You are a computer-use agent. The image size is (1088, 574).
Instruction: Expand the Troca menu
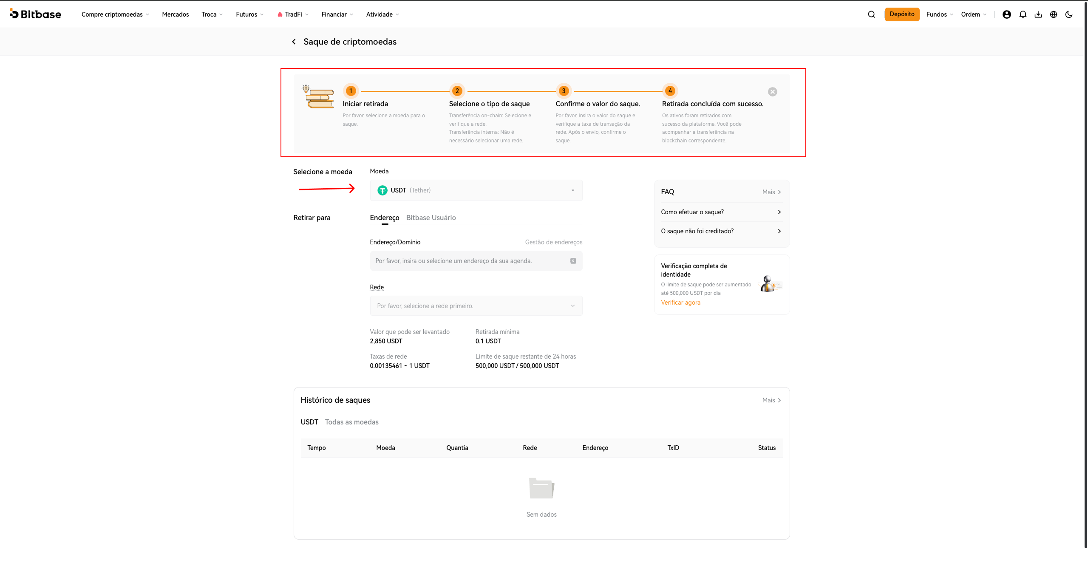(x=212, y=14)
